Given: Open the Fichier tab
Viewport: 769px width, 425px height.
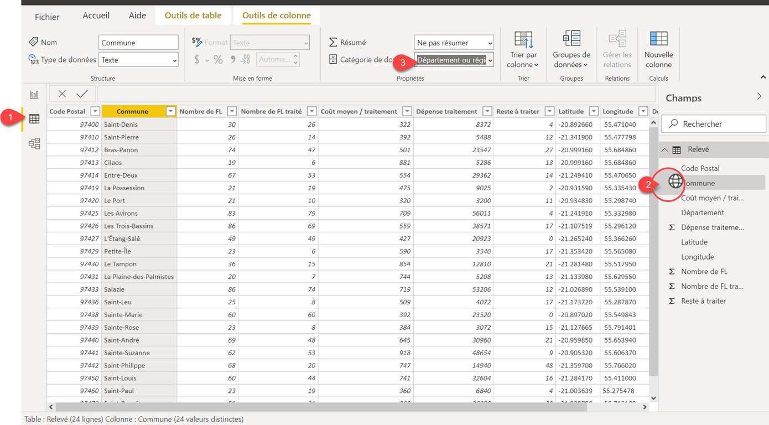Looking at the screenshot, I should coord(47,17).
